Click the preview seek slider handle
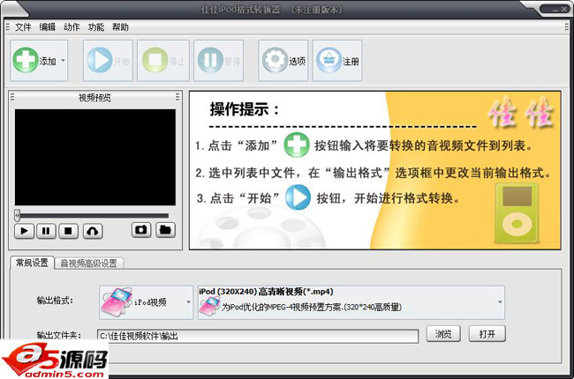The height and width of the screenshot is (379, 574). click(x=17, y=215)
